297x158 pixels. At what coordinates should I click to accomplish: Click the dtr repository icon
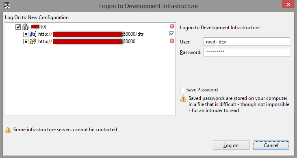point(33,34)
